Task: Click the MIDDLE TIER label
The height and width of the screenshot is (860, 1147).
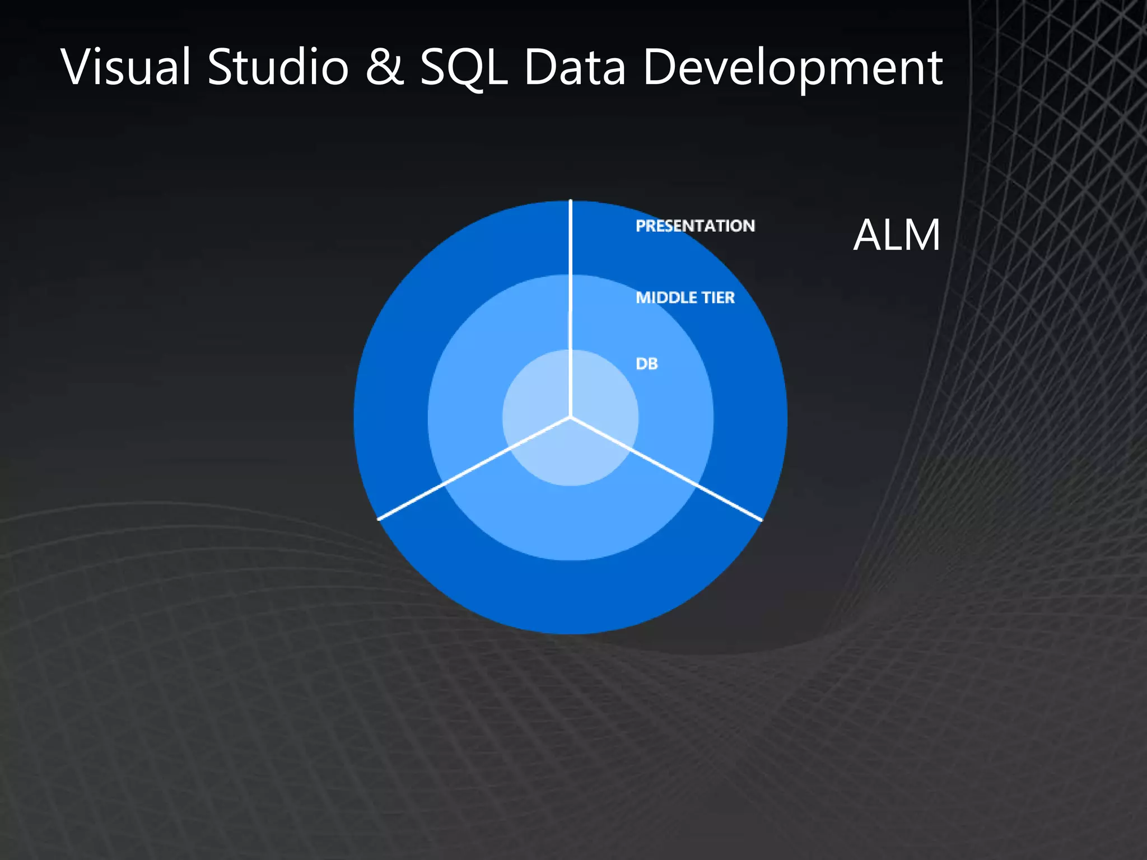Action: tap(684, 297)
